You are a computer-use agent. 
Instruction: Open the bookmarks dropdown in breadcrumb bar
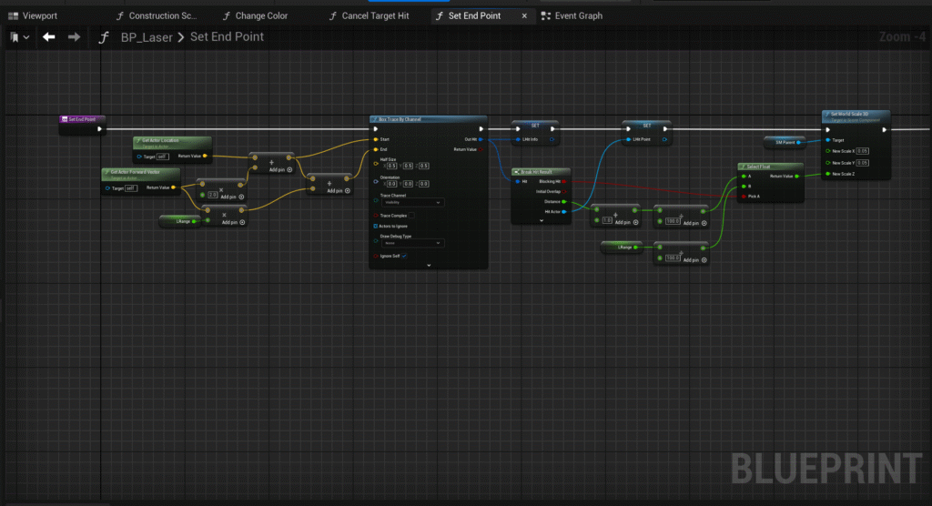(x=20, y=37)
